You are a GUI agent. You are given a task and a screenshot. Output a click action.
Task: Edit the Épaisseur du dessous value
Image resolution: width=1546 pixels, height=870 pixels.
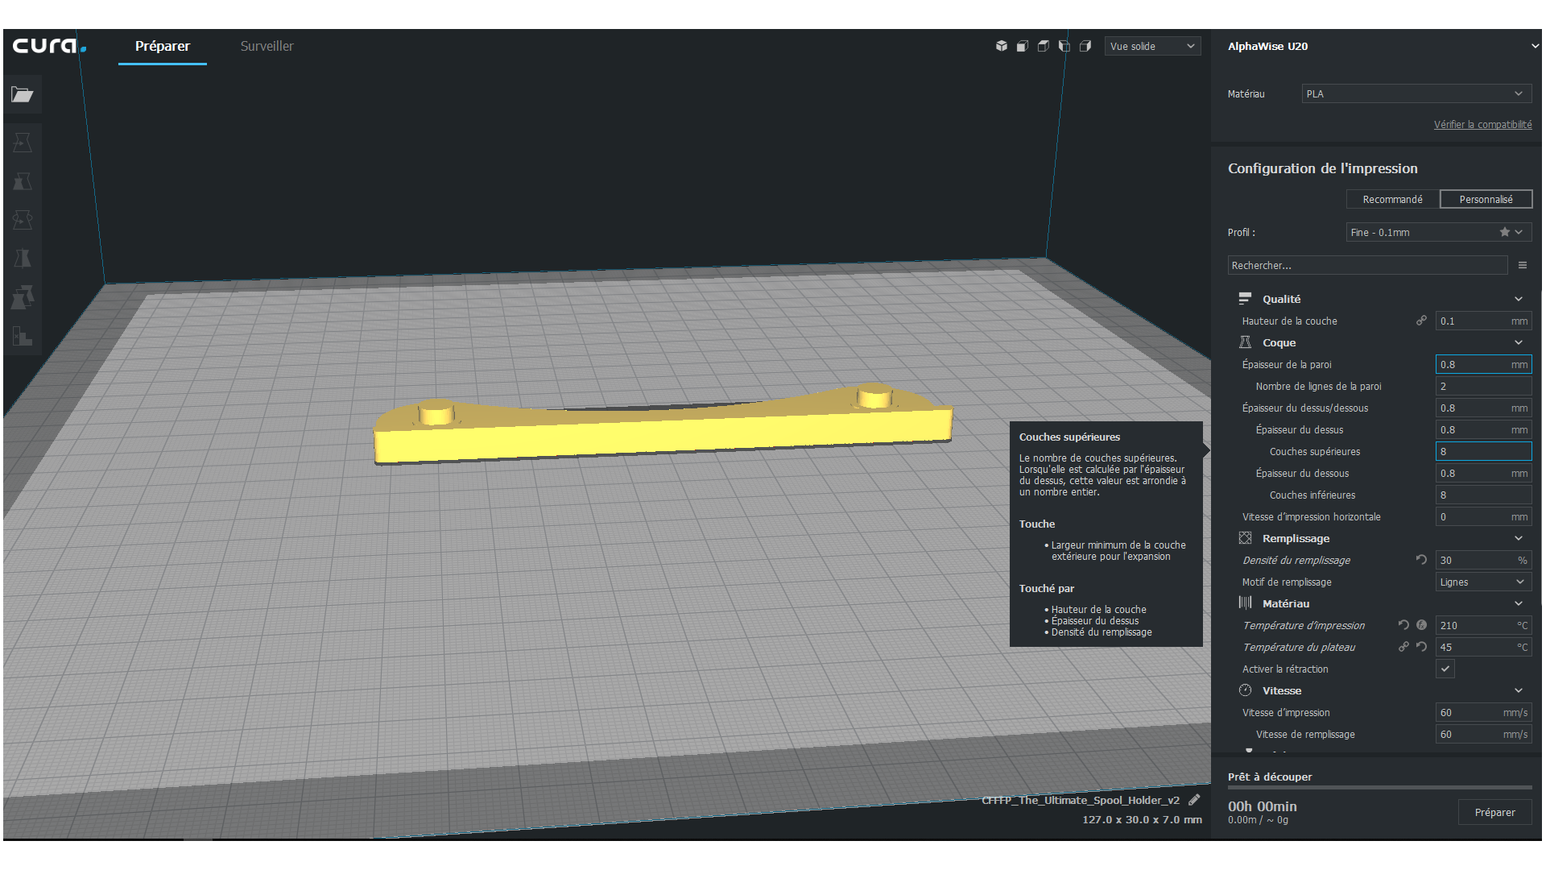(1483, 473)
